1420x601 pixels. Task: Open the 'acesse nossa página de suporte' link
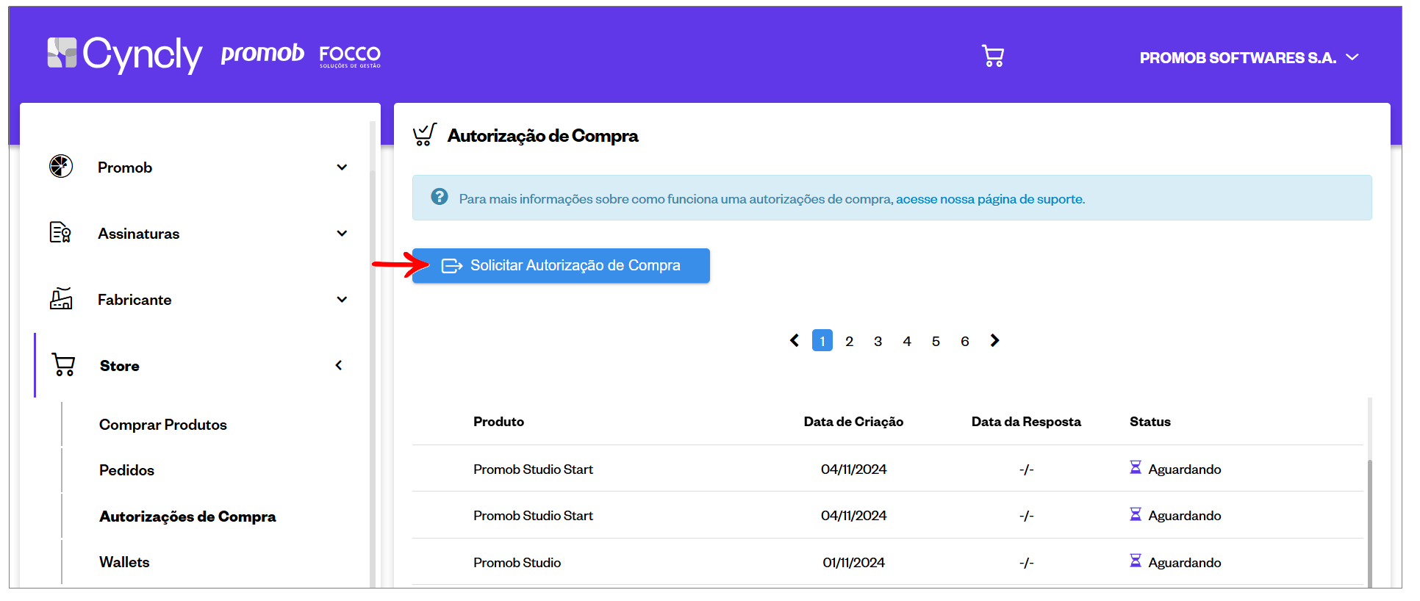990,199
